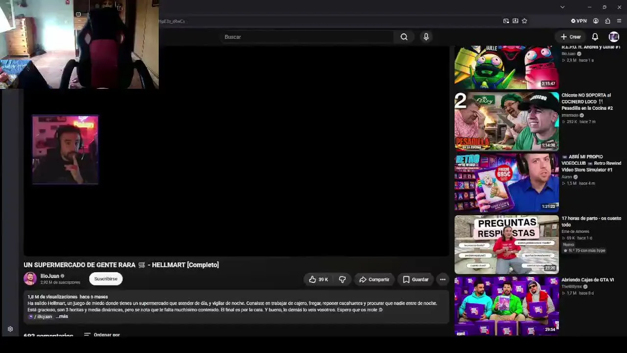Open the IlloJuan channel avatar
The image size is (627, 353).
(30, 278)
